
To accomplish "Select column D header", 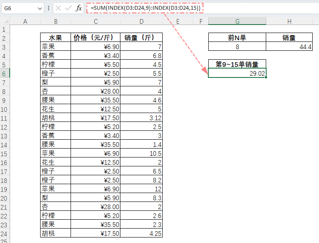I will point(142,21).
